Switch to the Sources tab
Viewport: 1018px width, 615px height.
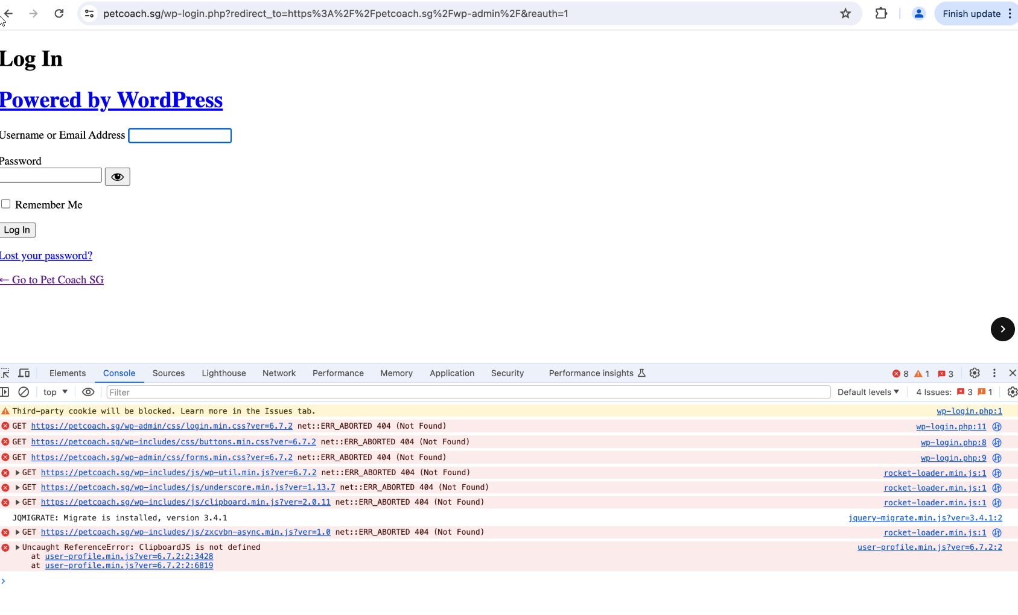pyautogui.click(x=168, y=373)
